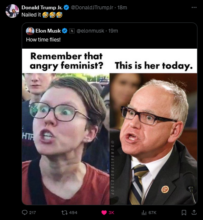The image size is (203, 220).
Task: Open the @elonmusk handle link
Action: coord(90,31)
